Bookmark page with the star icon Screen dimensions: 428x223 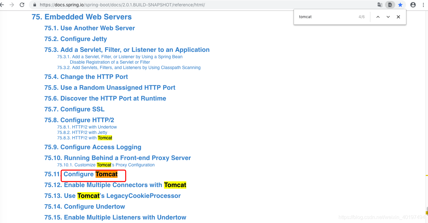[400, 5]
